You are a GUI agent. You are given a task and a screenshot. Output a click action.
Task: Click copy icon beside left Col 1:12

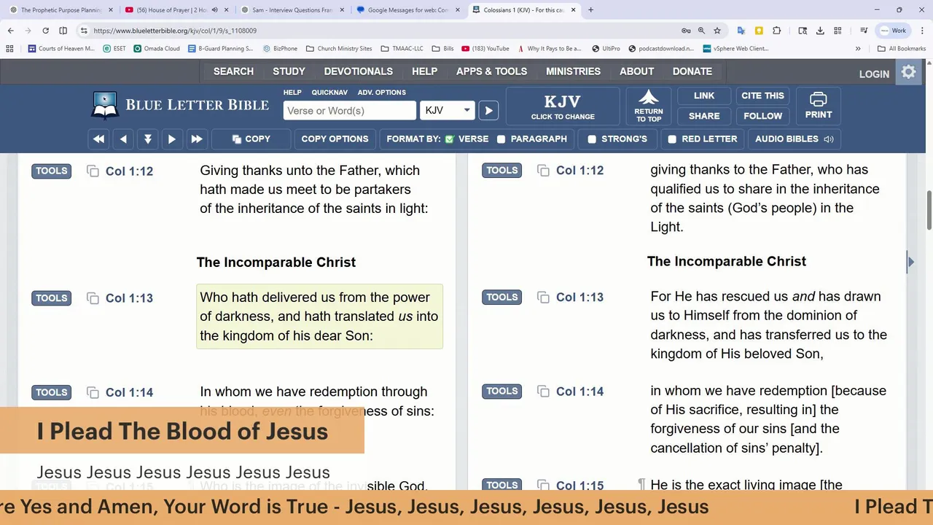[x=93, y=171]
